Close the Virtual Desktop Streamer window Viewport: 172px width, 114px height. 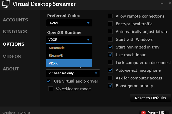[170, 3]
